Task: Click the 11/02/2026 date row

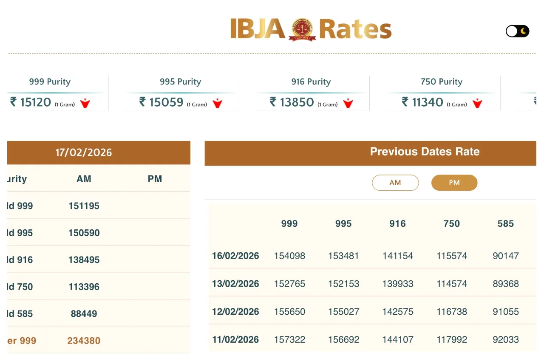Action: [x=235, y=339]
